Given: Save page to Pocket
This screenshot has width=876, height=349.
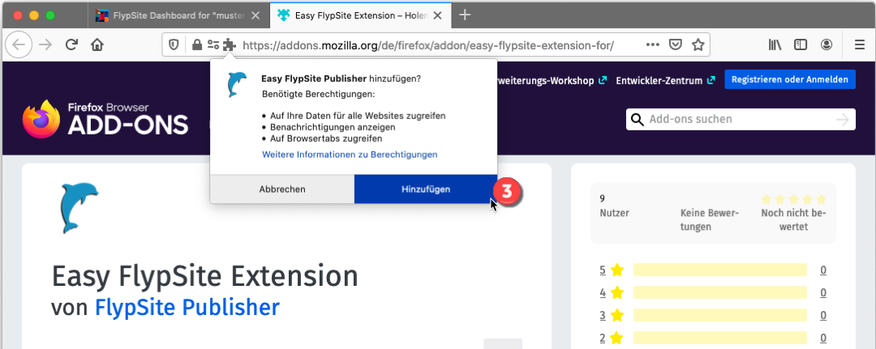Looking at the screenshot, I should pos(676,45).
